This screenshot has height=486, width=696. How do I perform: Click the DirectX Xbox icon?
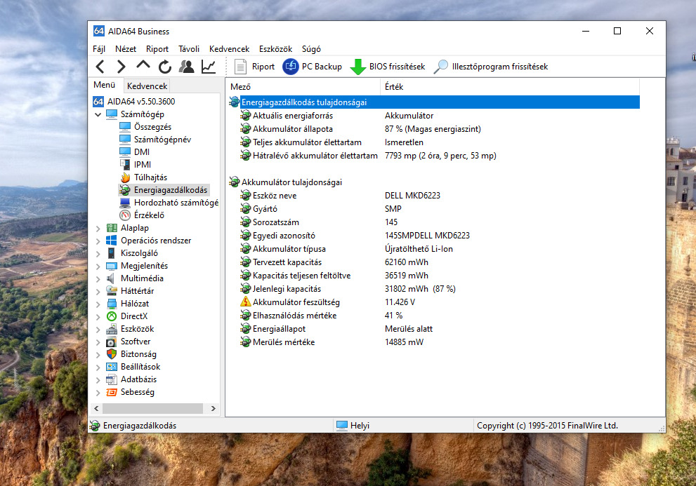pos(112,316)
